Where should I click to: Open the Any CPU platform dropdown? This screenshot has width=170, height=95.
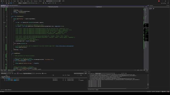tap(27, 3)
